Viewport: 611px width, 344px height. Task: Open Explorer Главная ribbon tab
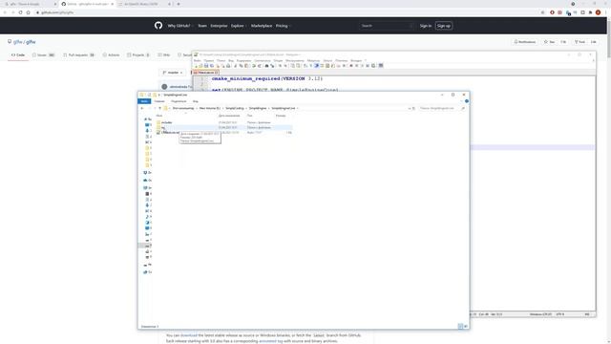coord(159,101)
